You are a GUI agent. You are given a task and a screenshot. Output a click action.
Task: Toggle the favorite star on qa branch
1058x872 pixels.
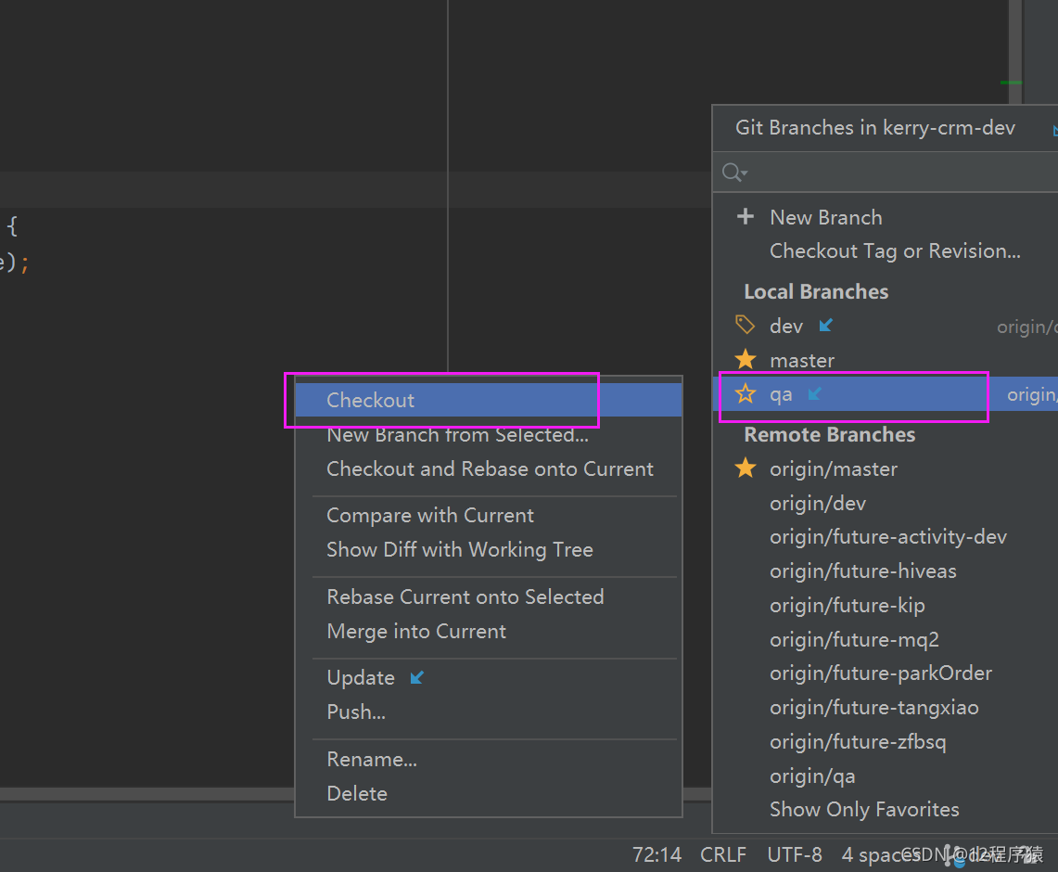click(x=745, y=393)
